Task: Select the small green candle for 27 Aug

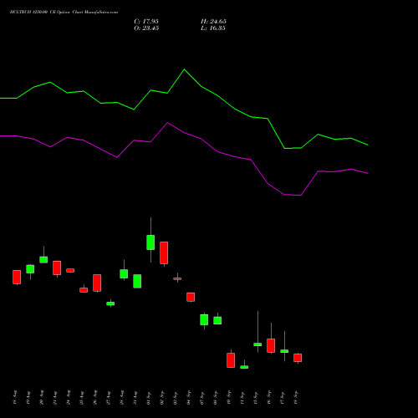Action: coord(110,303)
